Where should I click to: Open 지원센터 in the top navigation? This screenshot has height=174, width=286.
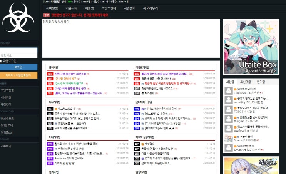tap(129, 8)
